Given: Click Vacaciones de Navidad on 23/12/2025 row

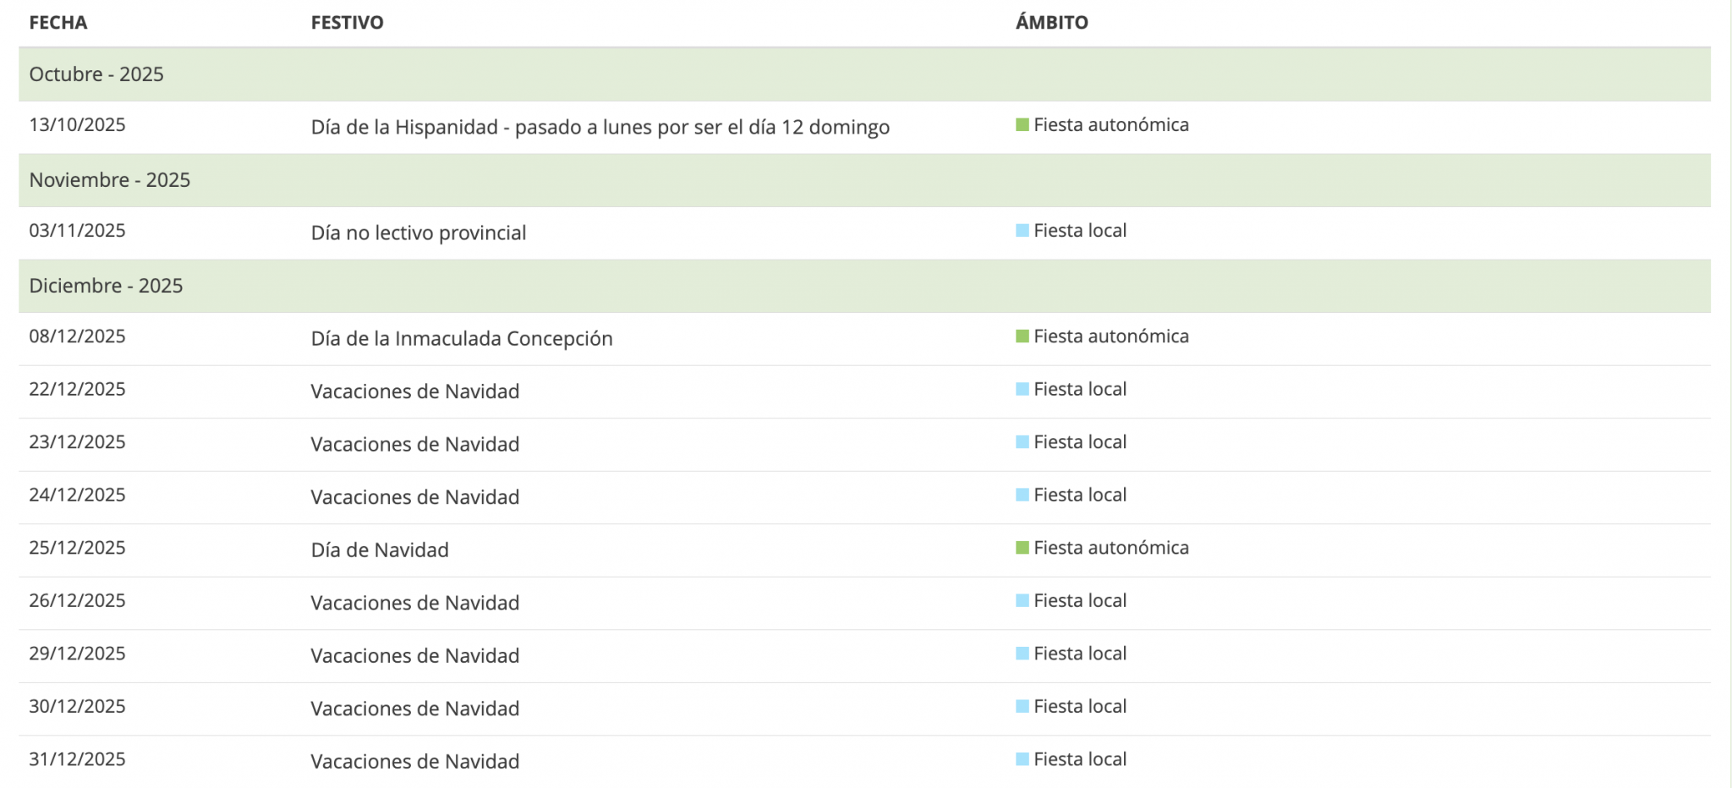Looking at the screenshot, I should pos(414,445).
